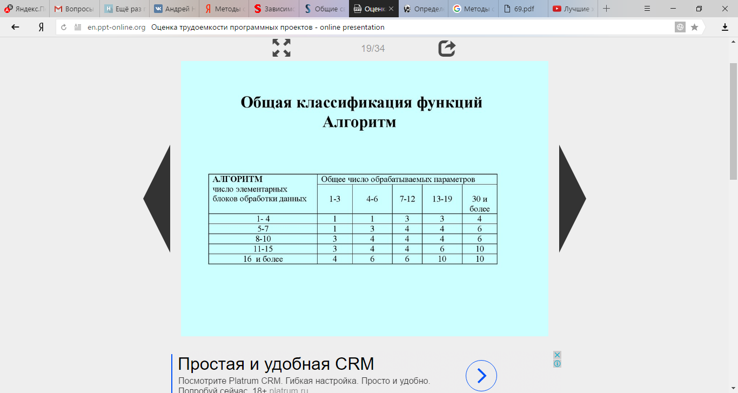Click the 8-10 row label

click(263, 239)
